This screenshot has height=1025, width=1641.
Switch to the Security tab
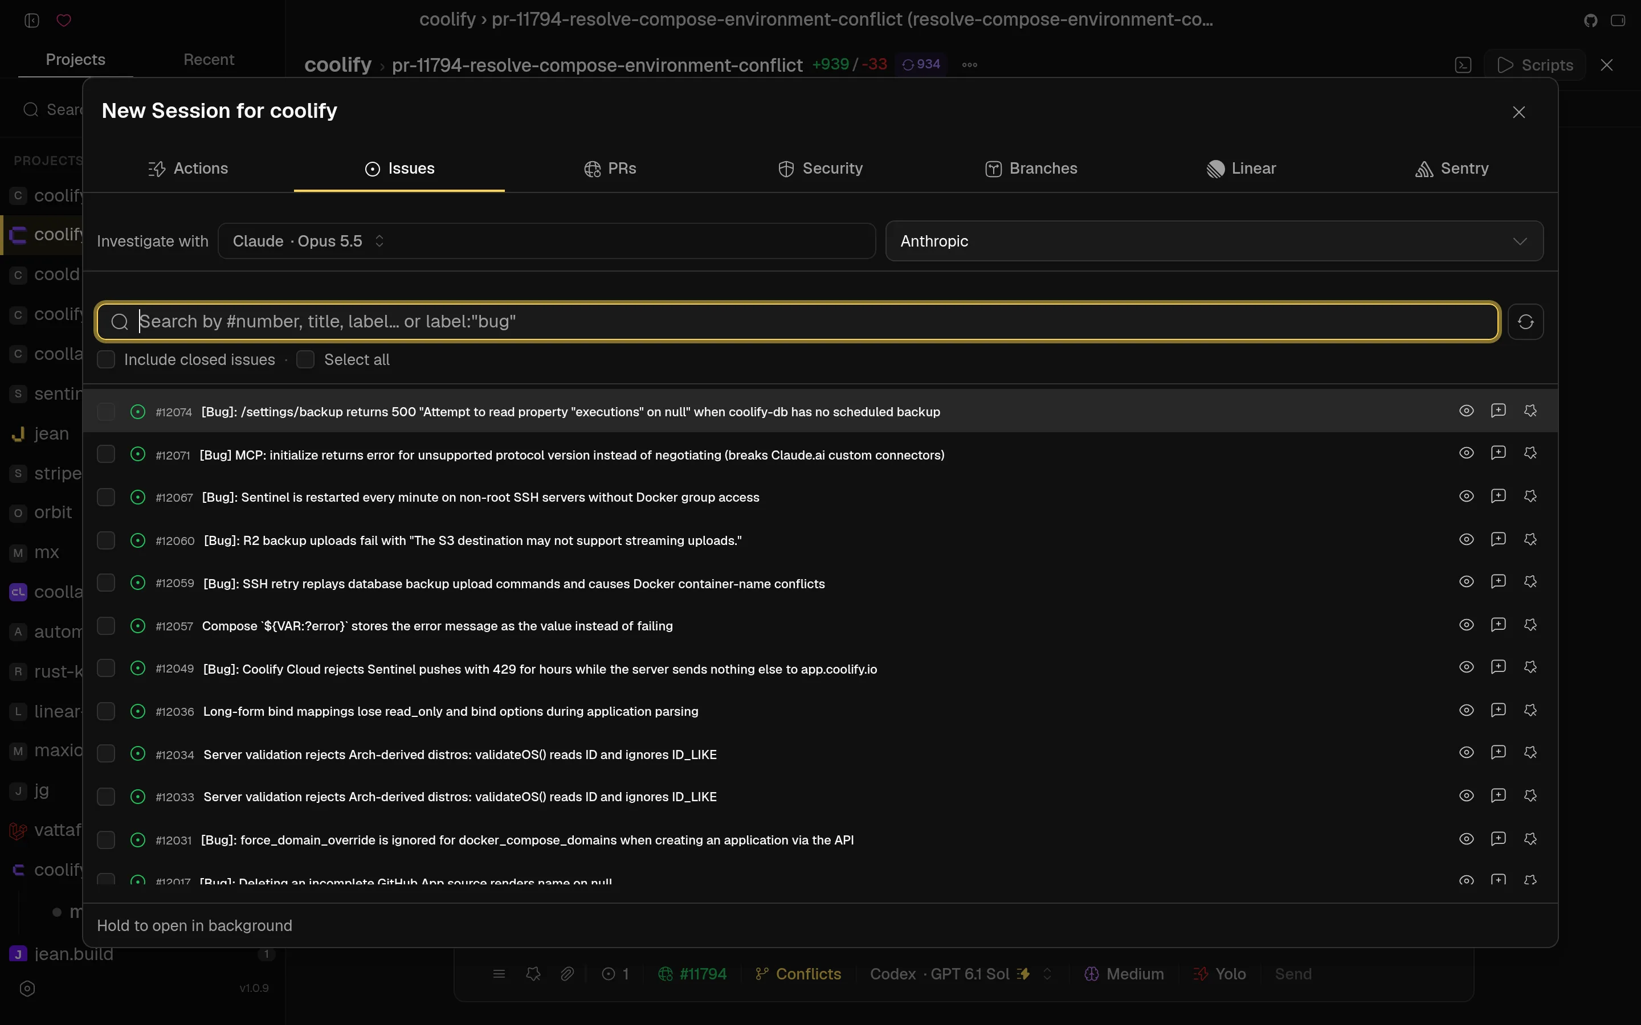tap(820, 169)
